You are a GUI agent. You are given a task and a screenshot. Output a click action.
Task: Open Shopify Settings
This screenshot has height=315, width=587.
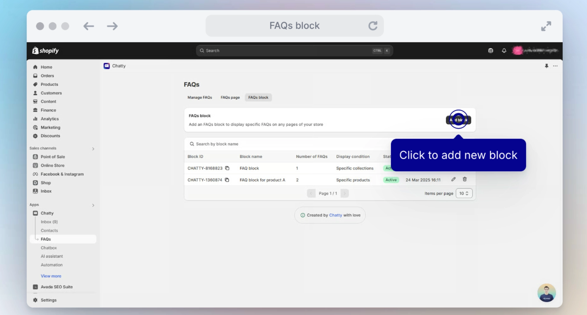[48, 300]
